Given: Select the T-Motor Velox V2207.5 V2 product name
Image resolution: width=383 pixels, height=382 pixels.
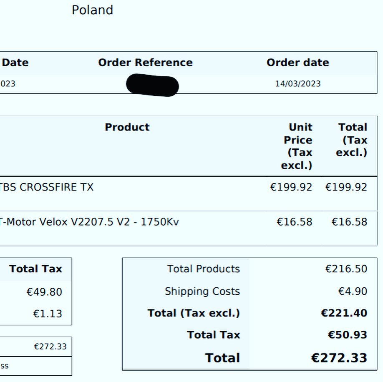Looking at the screenshot, I should coord(89,222).
